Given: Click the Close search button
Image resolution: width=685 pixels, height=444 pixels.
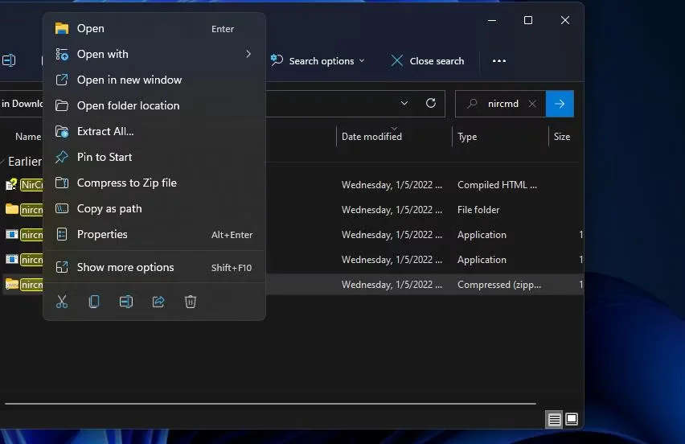Looking at the screenshot, I should click(427, 61).
